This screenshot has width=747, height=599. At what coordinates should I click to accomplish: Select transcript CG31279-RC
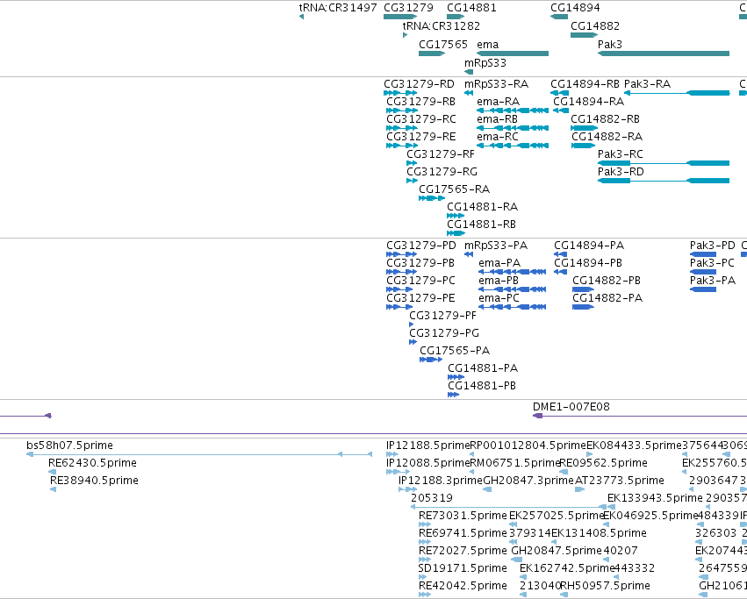click(x=421, y=119)
